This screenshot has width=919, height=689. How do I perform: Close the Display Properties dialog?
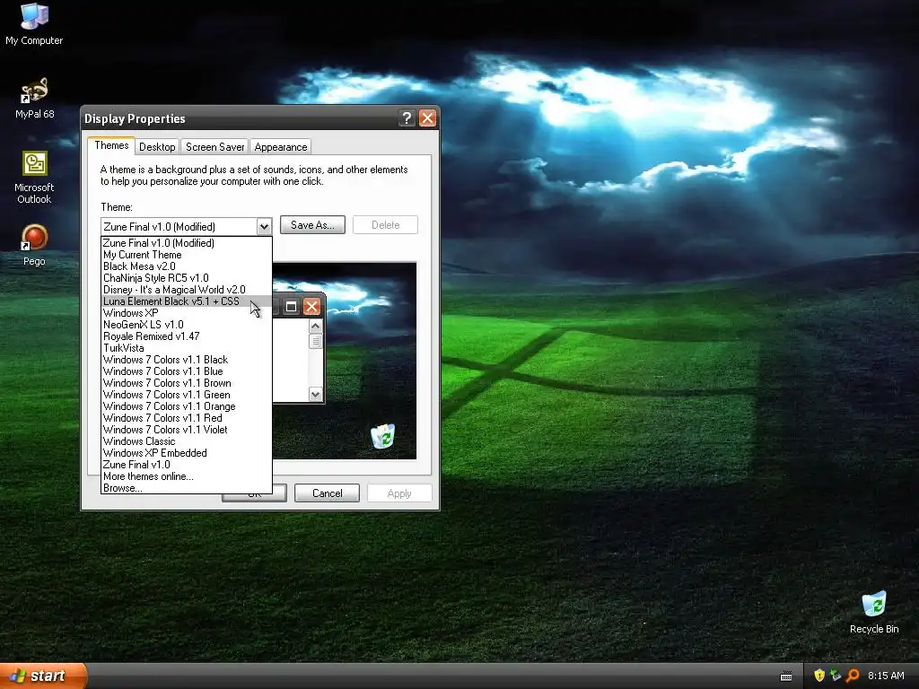428,118
